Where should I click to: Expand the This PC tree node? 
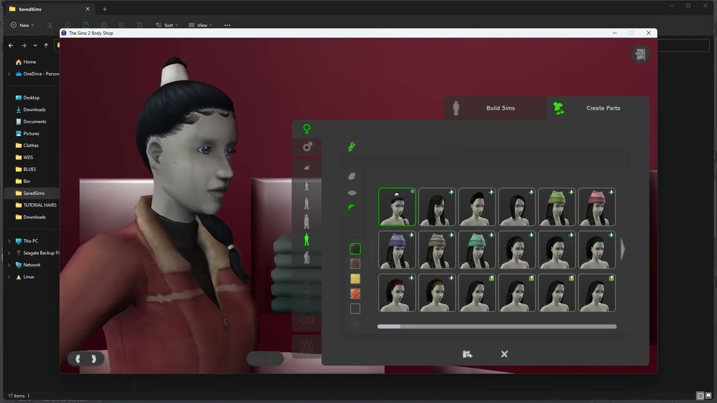click(9, 241)
